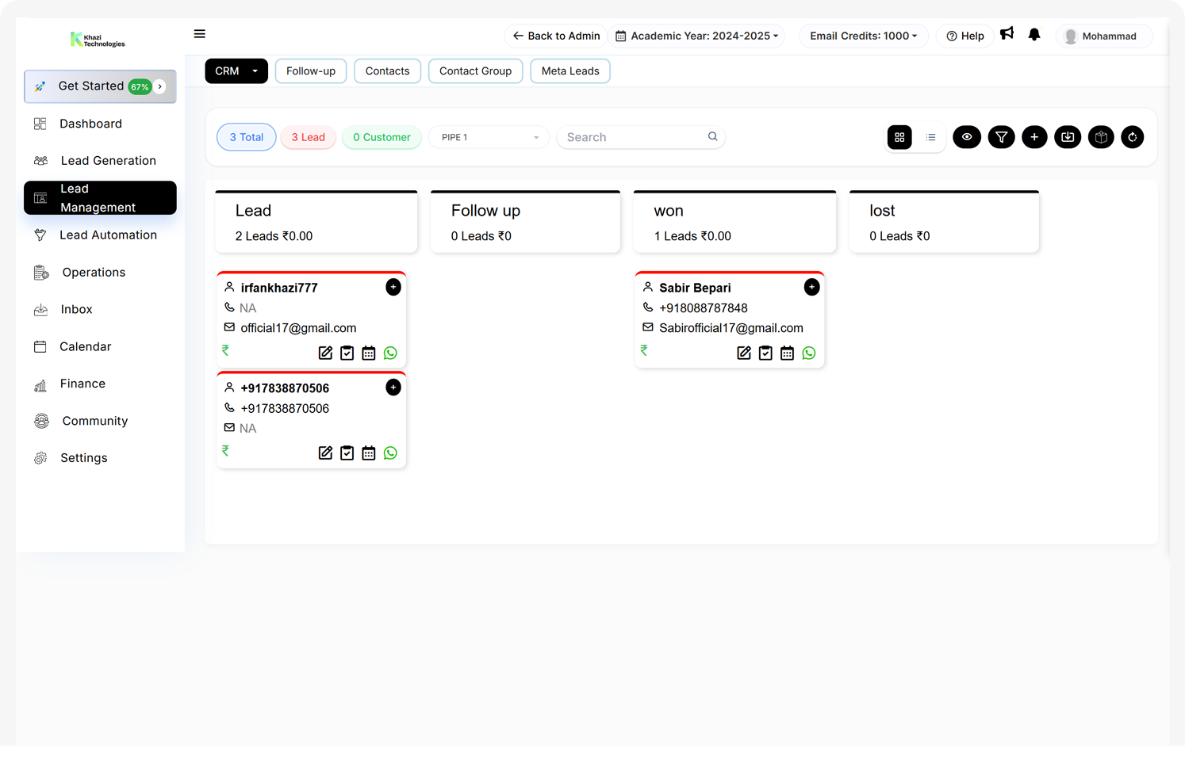Open the Email Credits dropdown
1185x779 pixels.
pos(863,36)
